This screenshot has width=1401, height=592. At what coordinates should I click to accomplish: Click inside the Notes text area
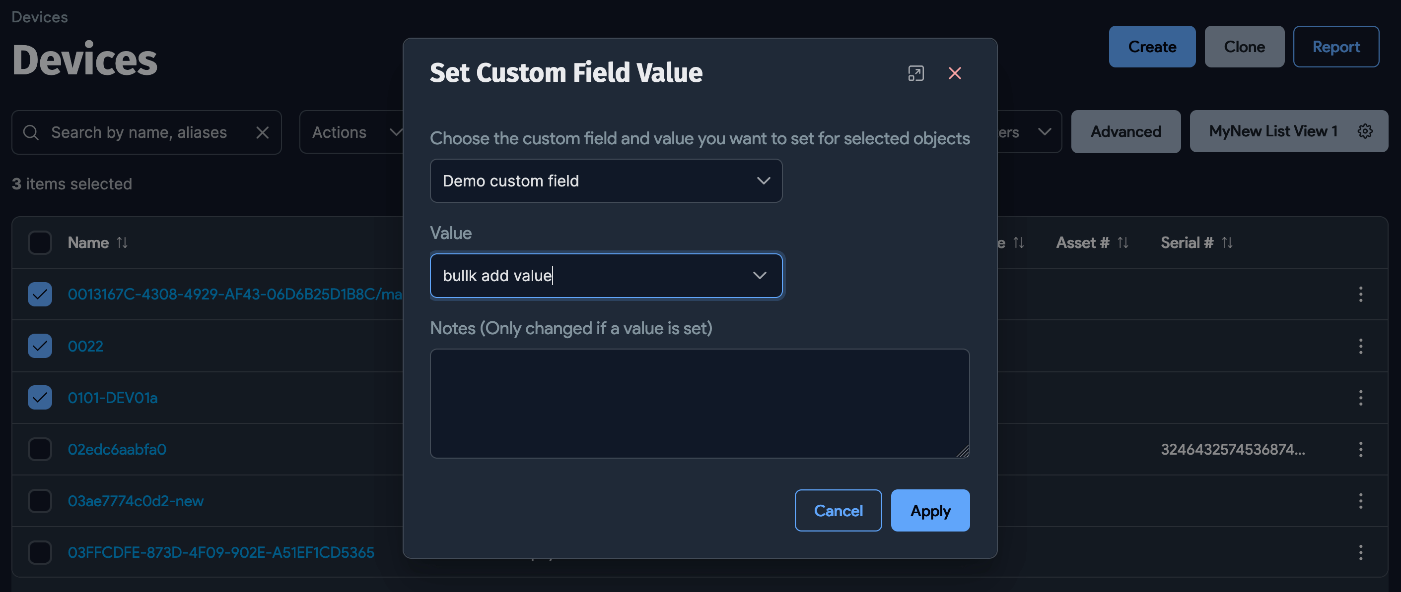click(699, 403)
